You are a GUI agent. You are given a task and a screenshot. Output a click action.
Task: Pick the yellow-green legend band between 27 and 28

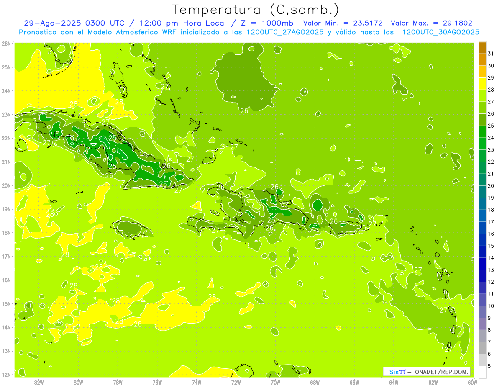pyautogui.click(x=482, y=96)
